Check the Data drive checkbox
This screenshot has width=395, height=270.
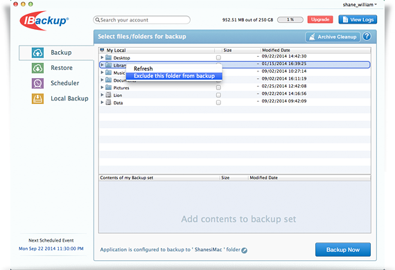(x=218, y=102)
